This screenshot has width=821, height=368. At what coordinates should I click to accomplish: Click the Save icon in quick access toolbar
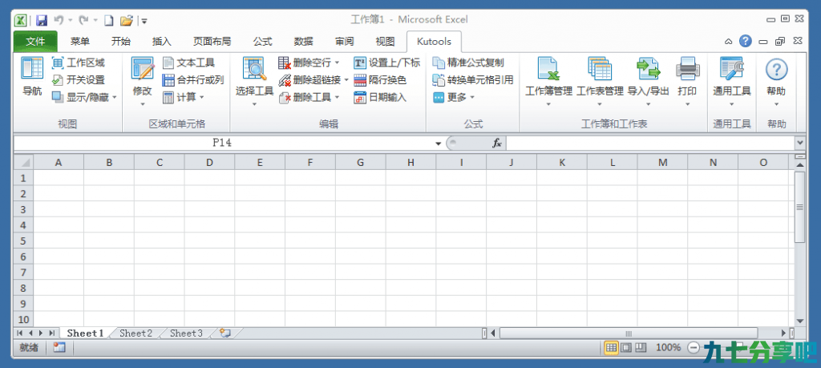tap(42, 20)
